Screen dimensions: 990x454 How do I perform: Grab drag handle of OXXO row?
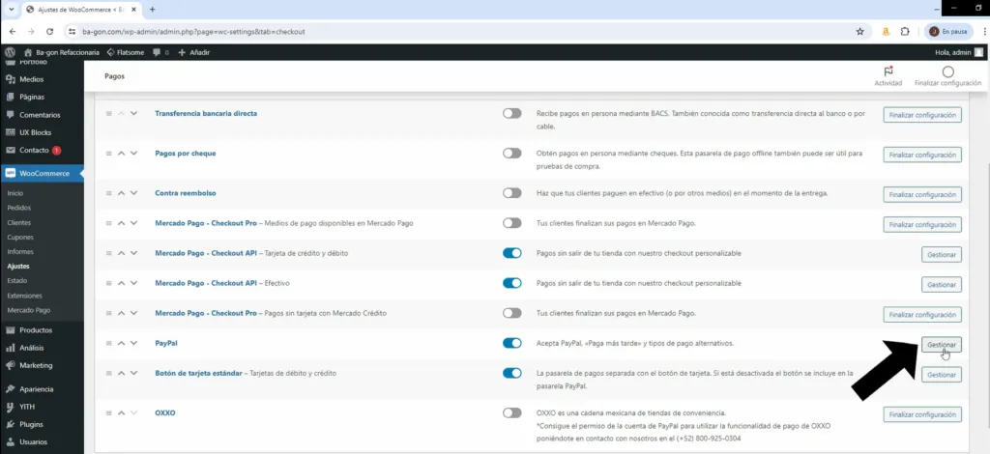coord(108,413)
